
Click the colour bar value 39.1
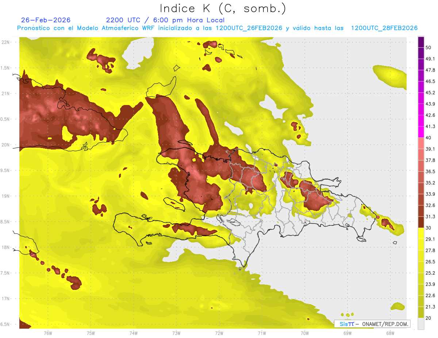click(x=431, y=149)
